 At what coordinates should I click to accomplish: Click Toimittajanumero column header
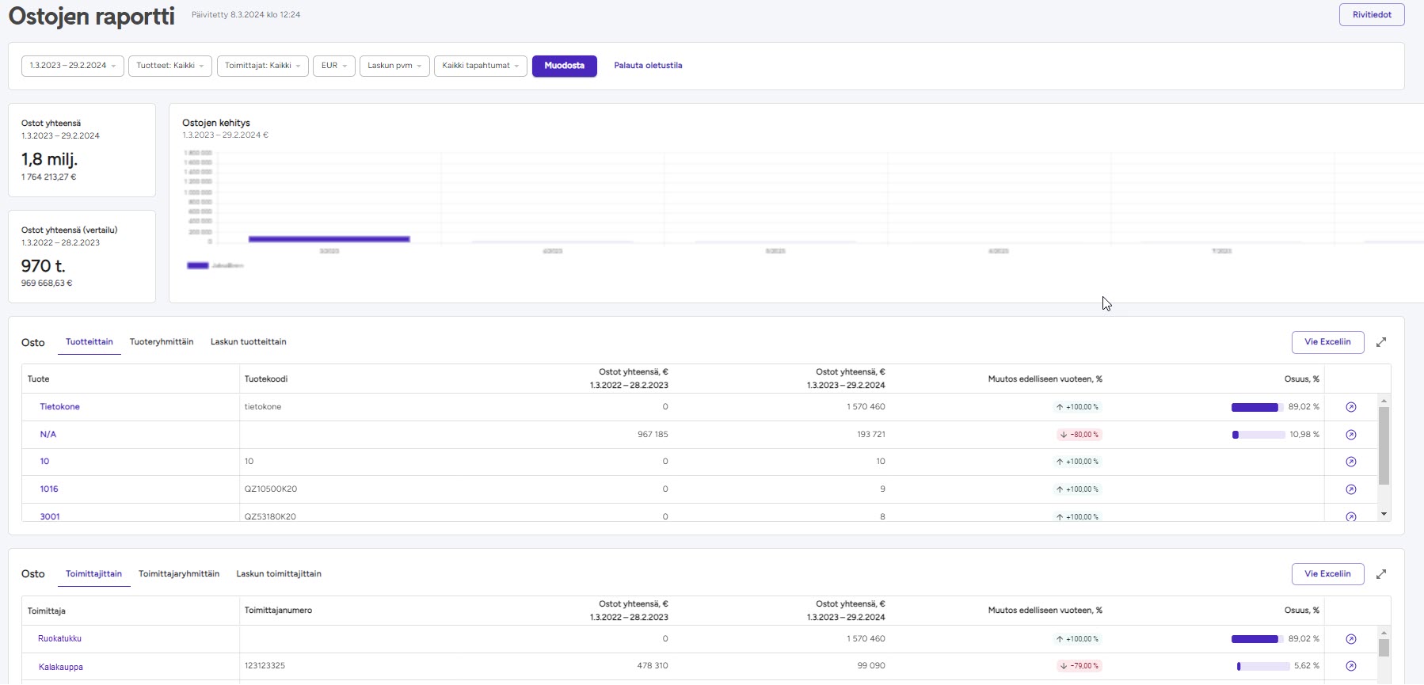pyautogui.click(x=279, y=611)
